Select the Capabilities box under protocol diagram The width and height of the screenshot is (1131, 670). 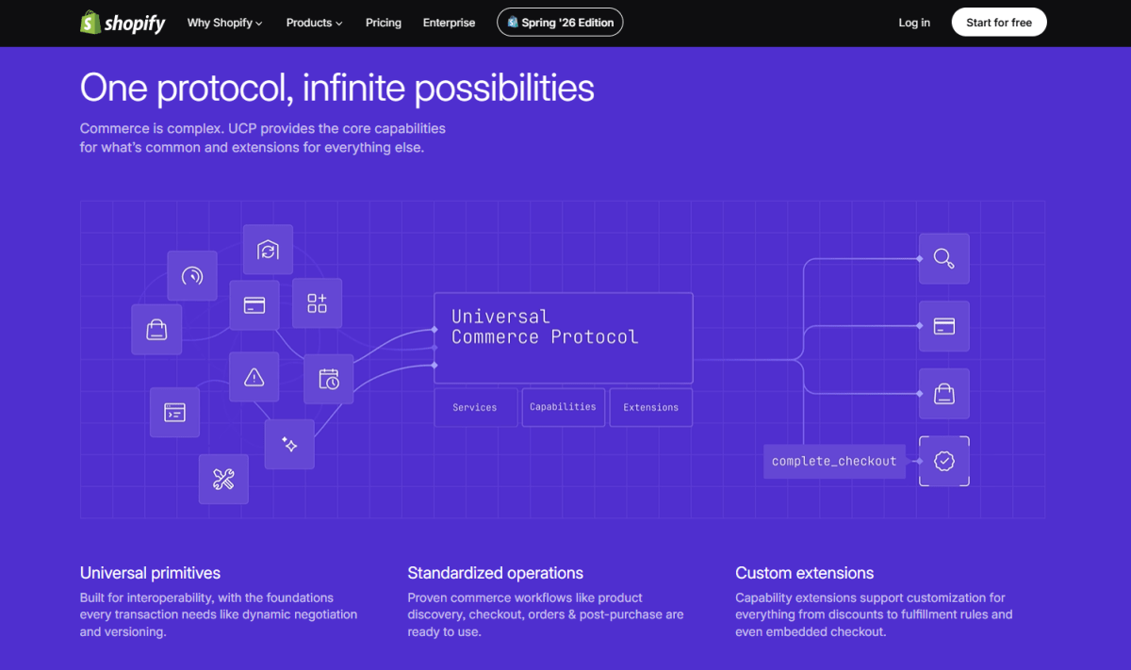pos(563,407)
